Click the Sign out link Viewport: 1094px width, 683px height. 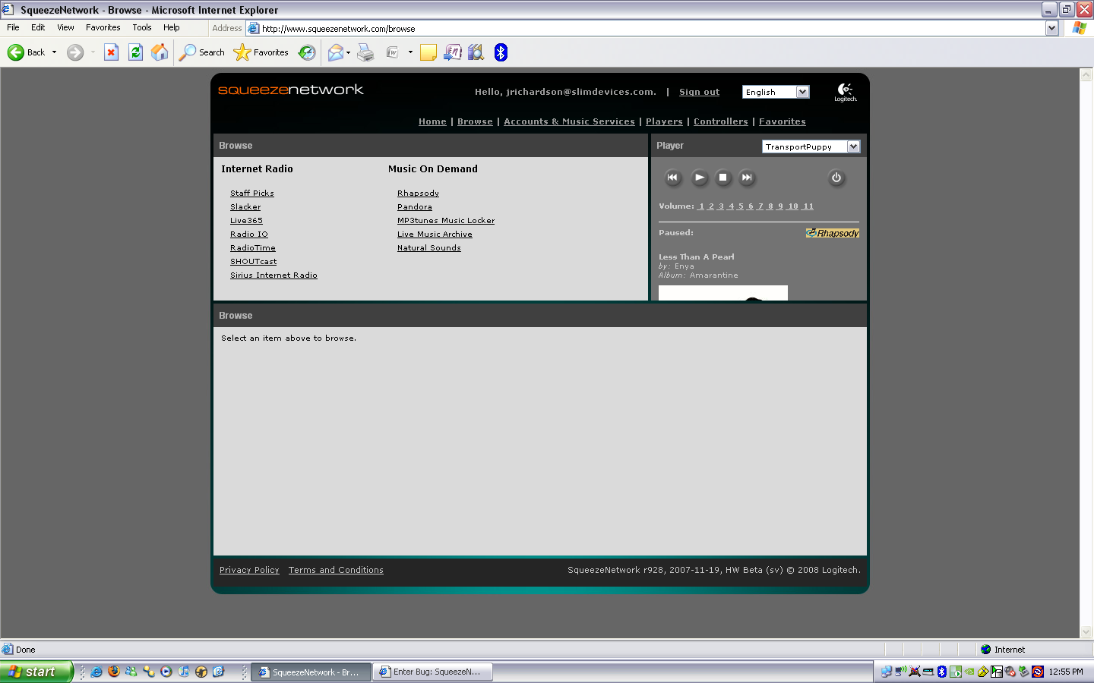pyautogui.click(x=699, y=92)
